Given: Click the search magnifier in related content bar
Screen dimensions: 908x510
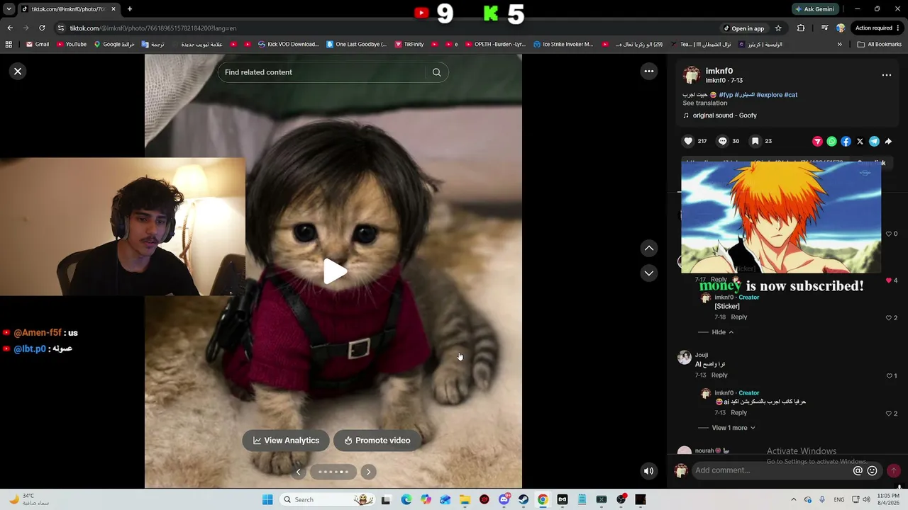Looking at the screenshot, I should pyautogui.click(x=437, y=72).
